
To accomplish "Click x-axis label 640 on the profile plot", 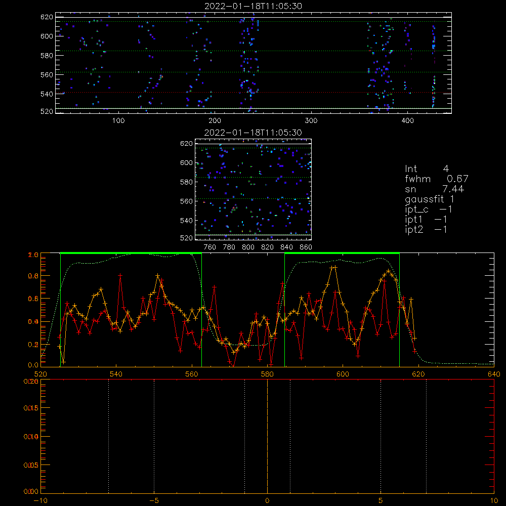I will coord(494,374).
